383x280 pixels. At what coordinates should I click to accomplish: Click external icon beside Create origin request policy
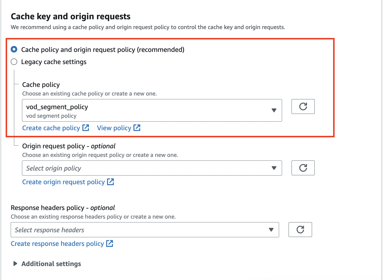coord(110,182)
